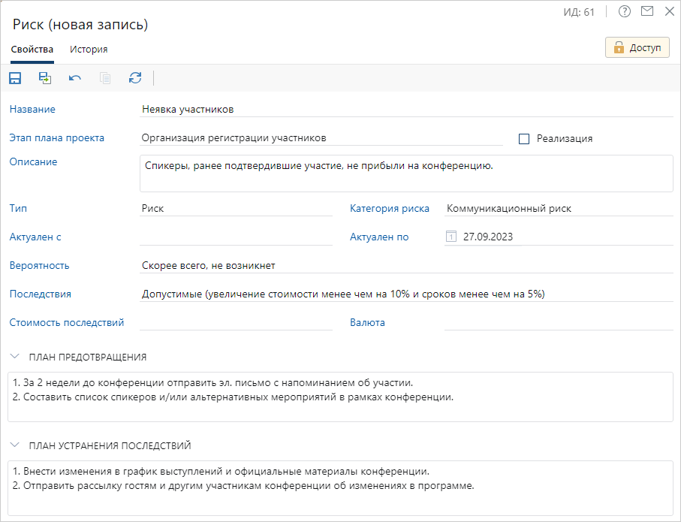Open the Категория риска dropdown field
This screenshot has width=681, height=522.
[x=558, y=209]
